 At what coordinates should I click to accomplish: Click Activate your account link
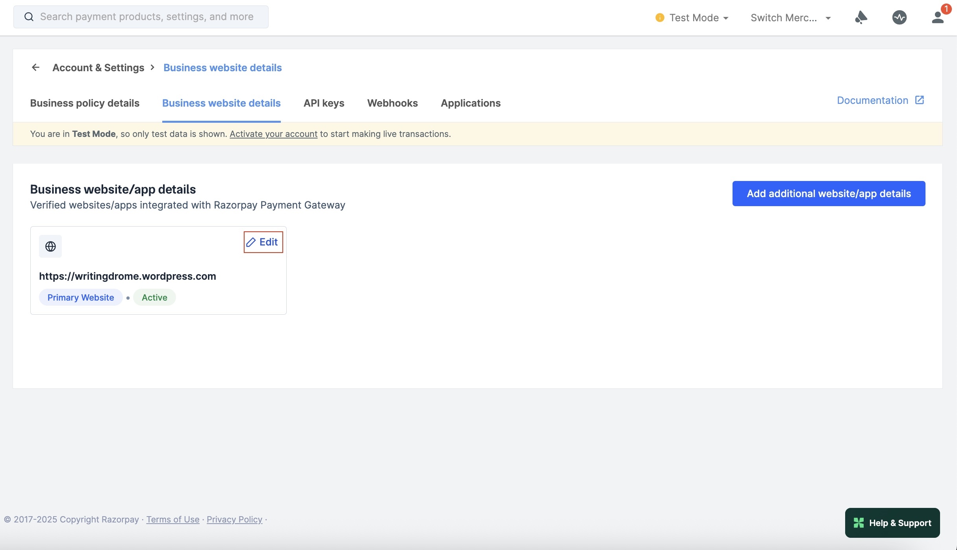coord(273,134)
